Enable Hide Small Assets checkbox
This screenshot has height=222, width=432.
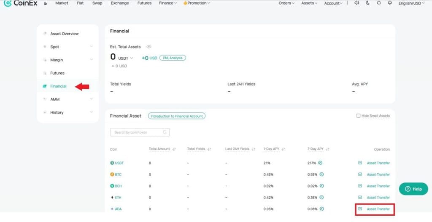click(x=359, y=116)
